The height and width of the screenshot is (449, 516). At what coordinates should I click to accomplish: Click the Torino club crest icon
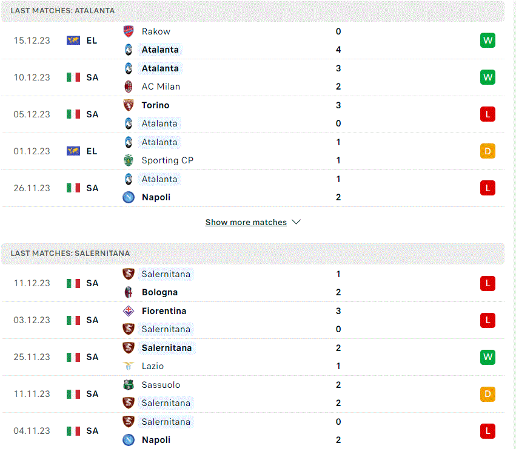tap(129, 105)
